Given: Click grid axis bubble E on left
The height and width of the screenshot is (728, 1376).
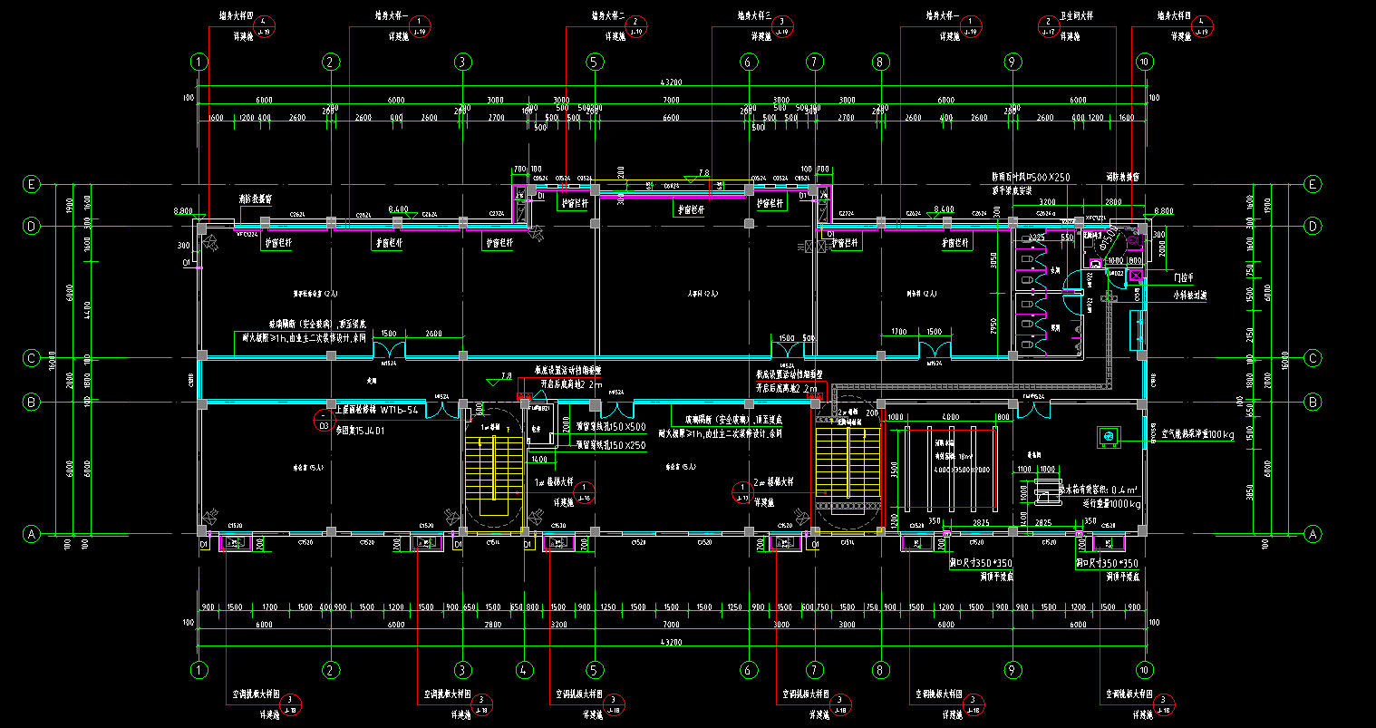Looking at the screenshot, I should 32,184.
